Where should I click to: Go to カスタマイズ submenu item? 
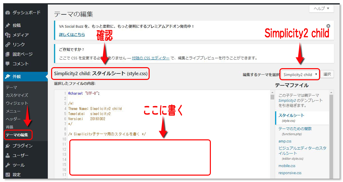17,95
